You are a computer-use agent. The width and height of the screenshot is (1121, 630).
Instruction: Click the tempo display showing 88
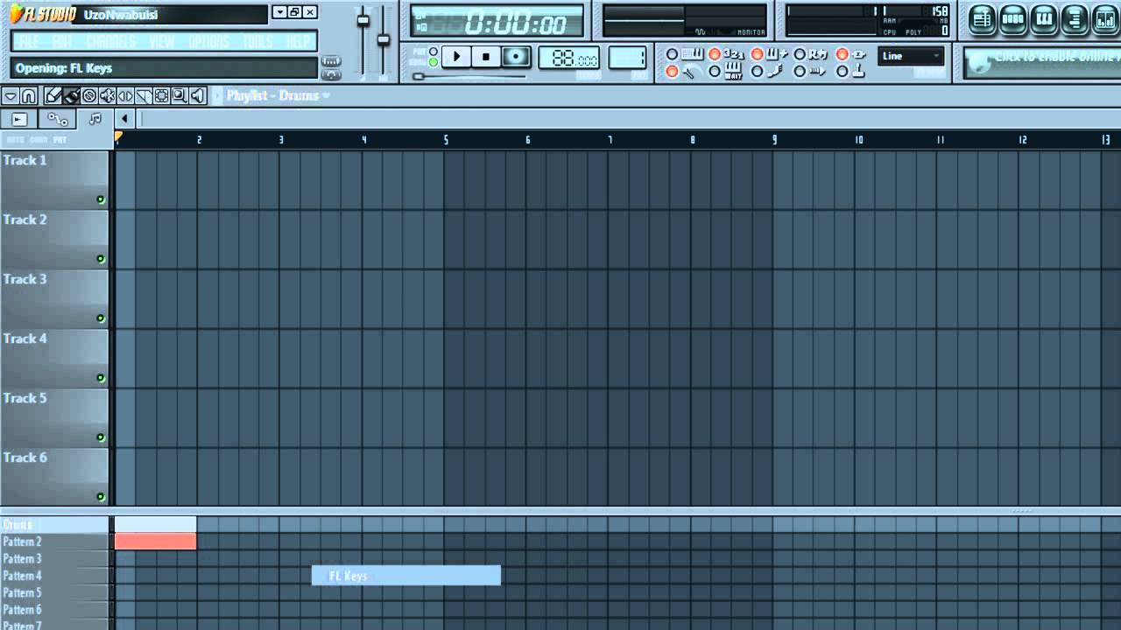569,58
